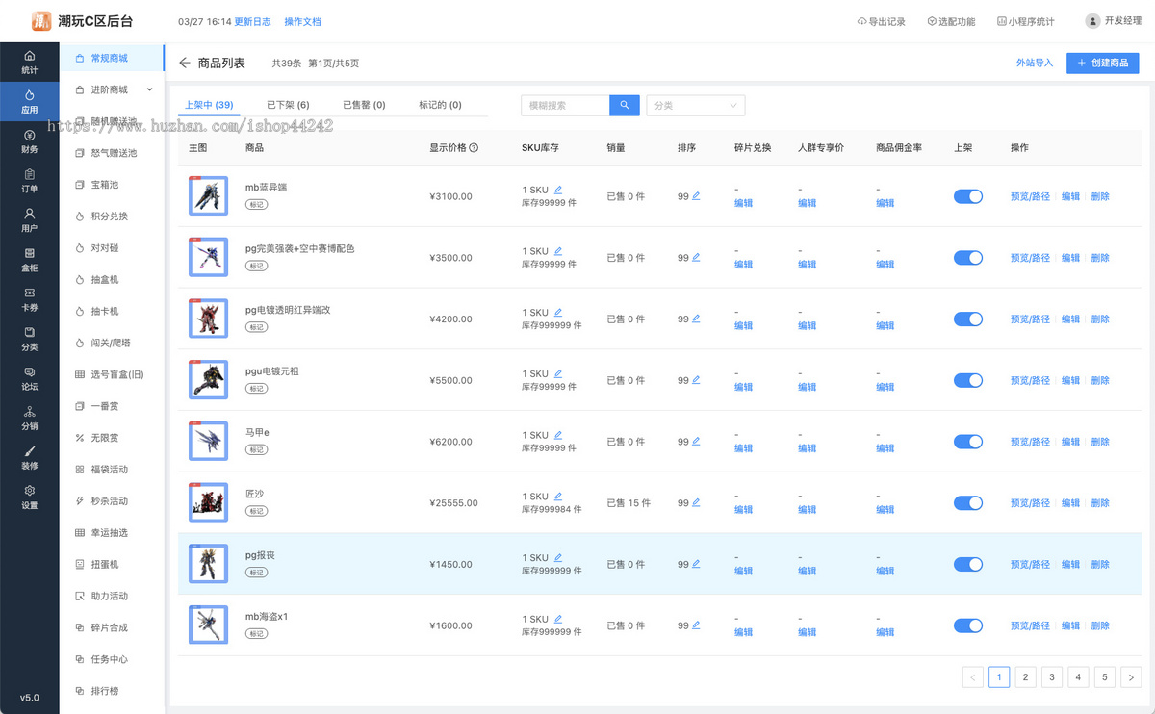1155x714 pixels.
Task: Switch to 标记的 (0) tab
Action: point(440,105)
